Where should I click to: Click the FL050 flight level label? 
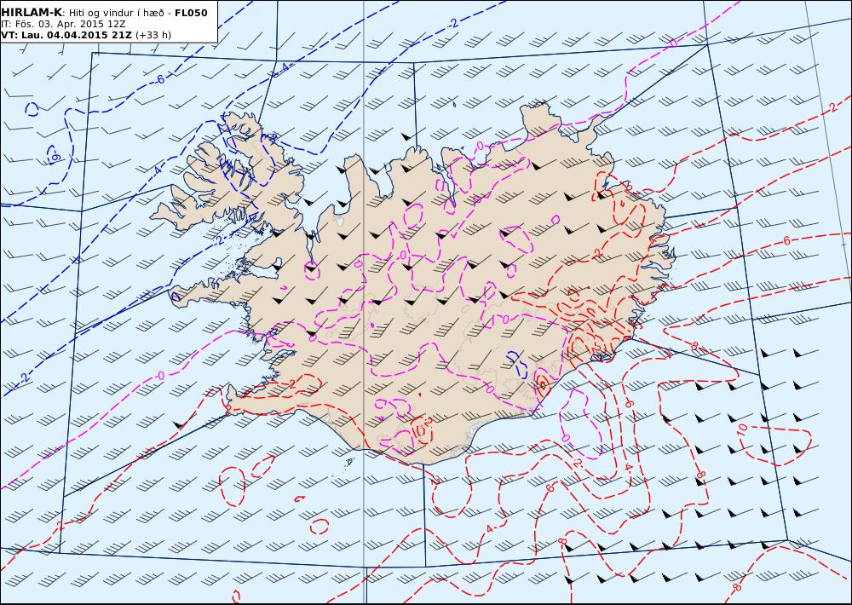point(191,13)
